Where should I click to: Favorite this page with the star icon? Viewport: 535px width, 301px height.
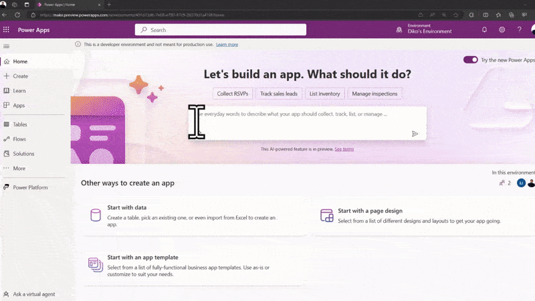456,15
